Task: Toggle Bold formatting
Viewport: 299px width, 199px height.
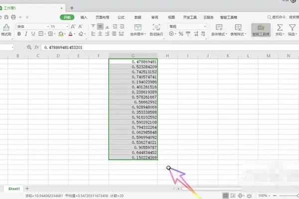Action: pos(19,34)
